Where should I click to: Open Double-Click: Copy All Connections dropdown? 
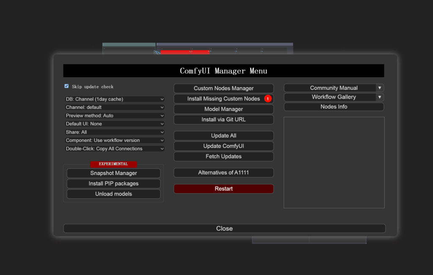pyautogui.click(x=115, y=149)
